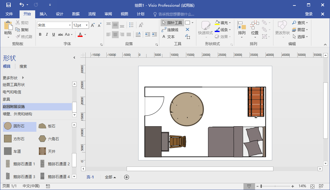Open the 12pt font size dropdown
330x190 pixels.
pos(86,25)
